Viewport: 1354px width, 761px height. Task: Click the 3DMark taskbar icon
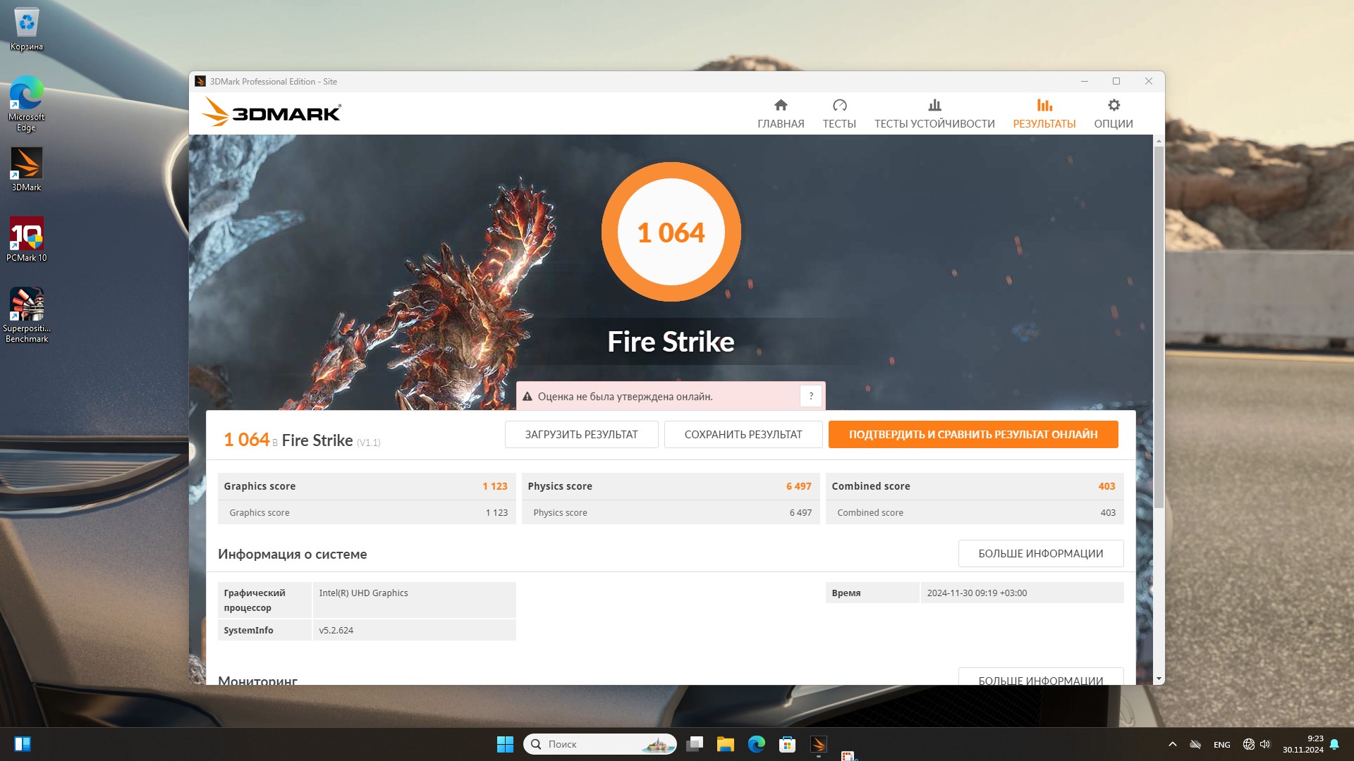[x=818, y=744]
